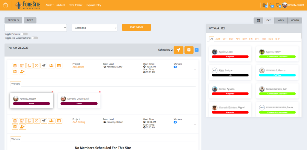This screenshot has width=307, height=150.
Task: Switch to the WEEK view tab
Action: 281,20
